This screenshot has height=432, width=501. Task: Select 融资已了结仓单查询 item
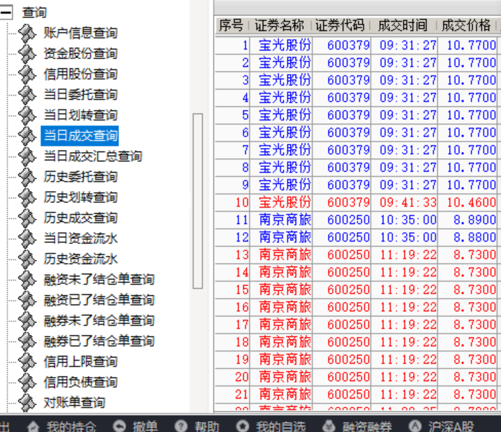[x=99, y=300]
